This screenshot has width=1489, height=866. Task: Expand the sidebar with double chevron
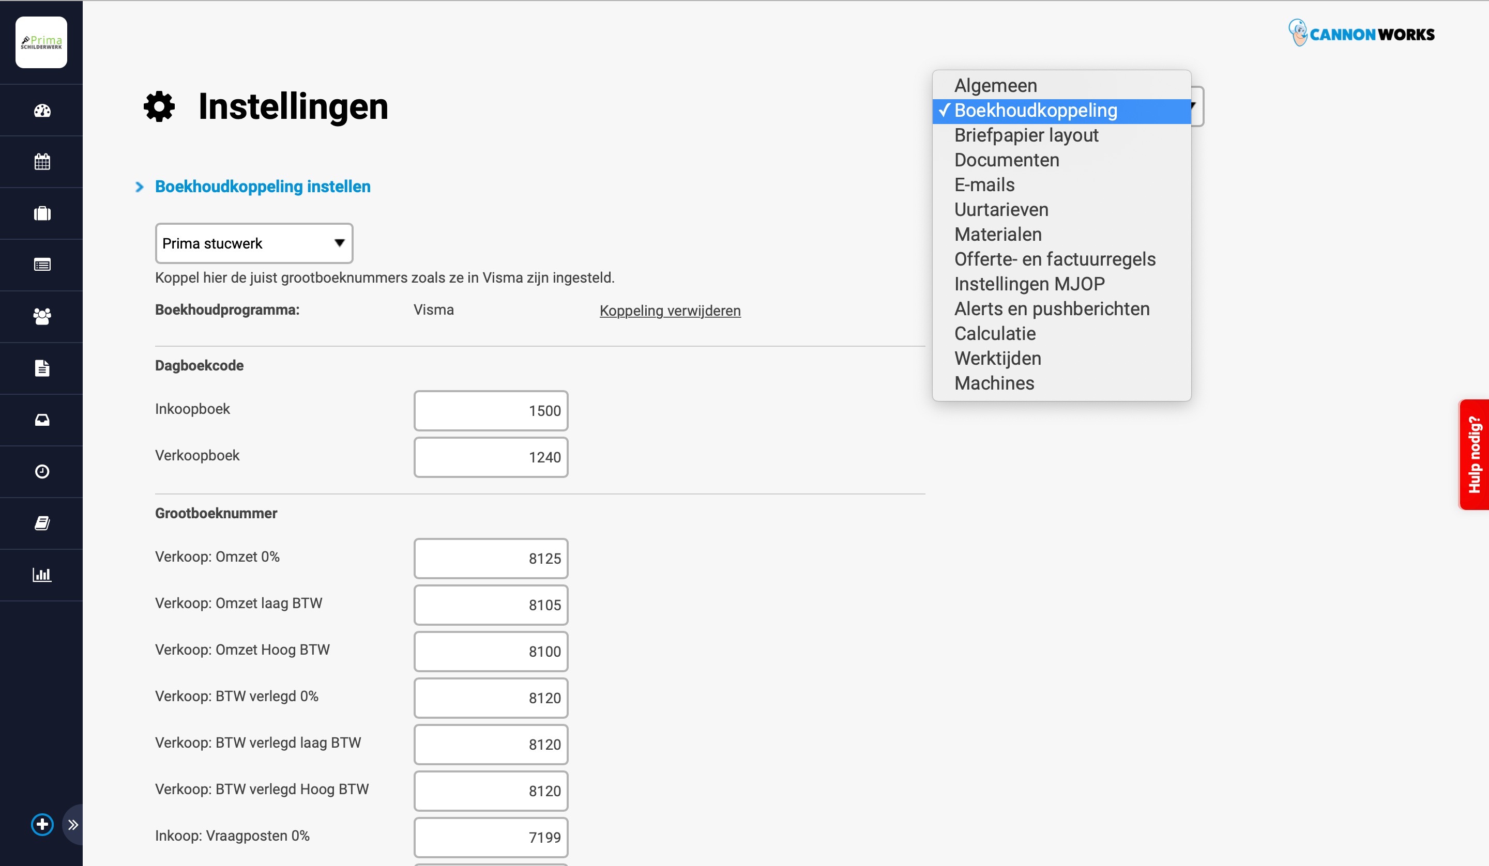[73, 825]
